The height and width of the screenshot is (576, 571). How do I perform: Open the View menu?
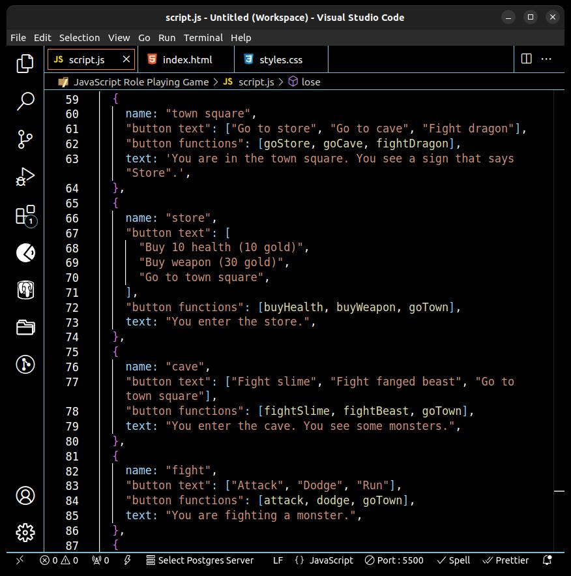(x=119, y=38)
